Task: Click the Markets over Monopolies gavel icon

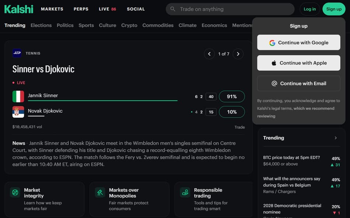Action: [x=100, y=192]
